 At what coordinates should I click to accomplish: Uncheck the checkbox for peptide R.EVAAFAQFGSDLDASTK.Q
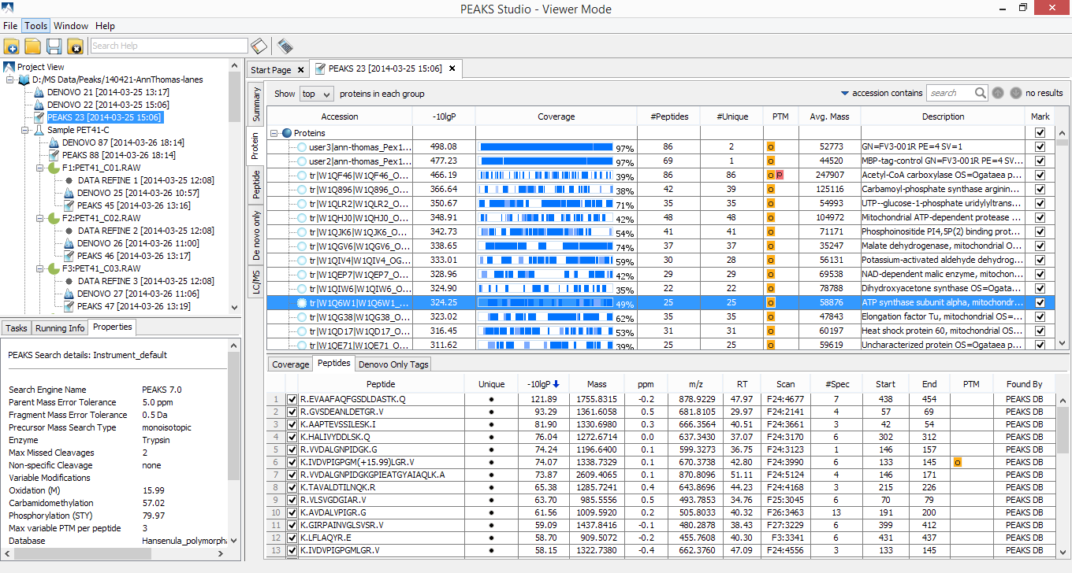[x=292, y=399]
